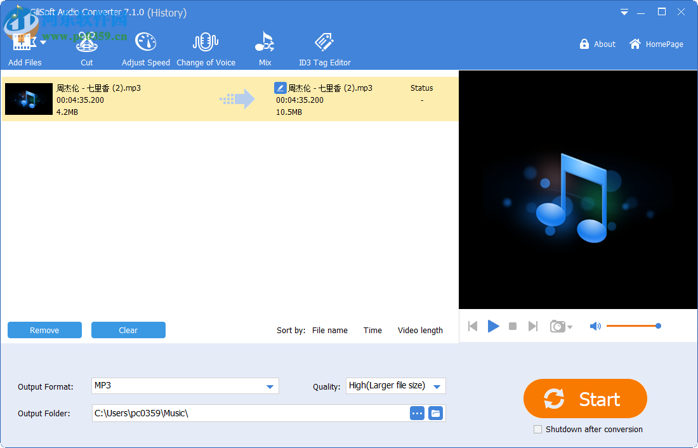This screenshot has width=698, height=448.
Task: Click the Output Folder path field
Action: click(x=247, y=413)
